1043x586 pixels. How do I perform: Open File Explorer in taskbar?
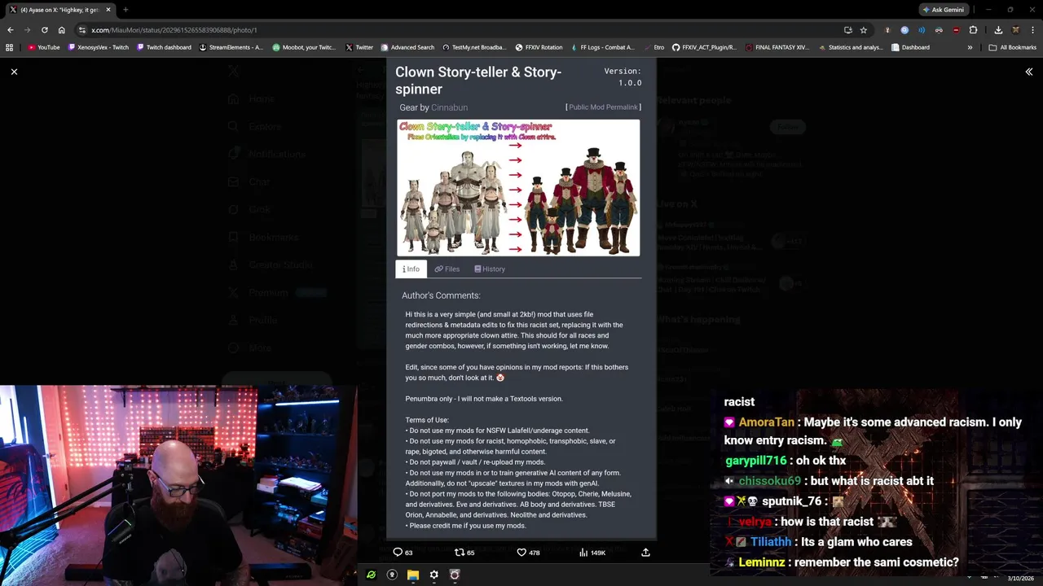pyautogui.click(x=413, y=575)
